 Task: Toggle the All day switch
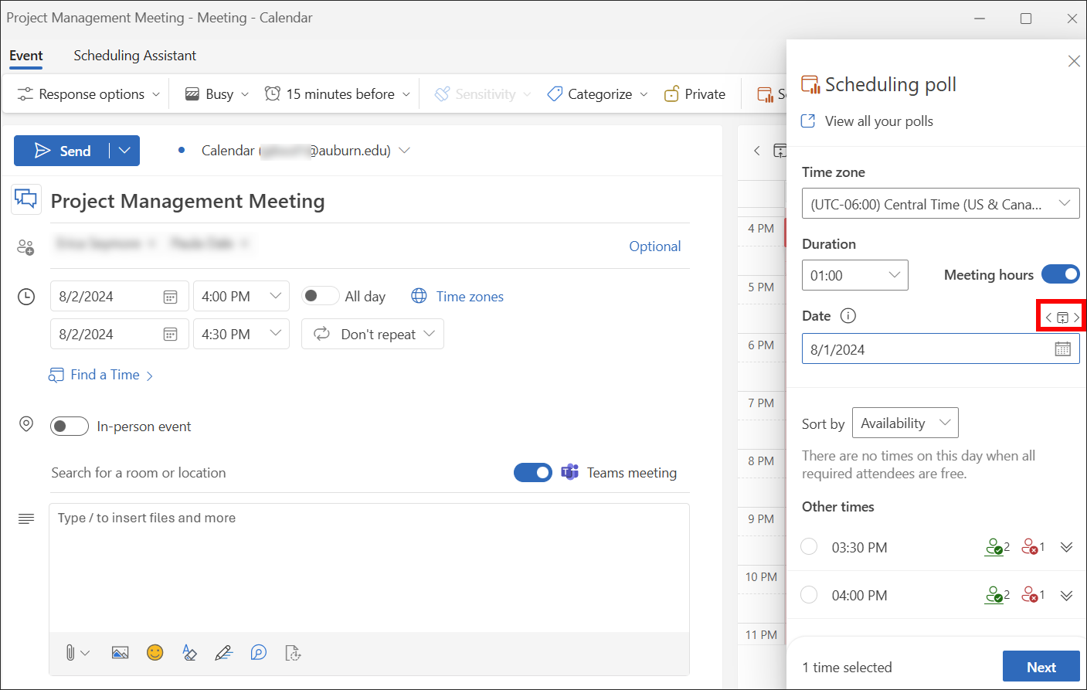[x=320, y=296]
